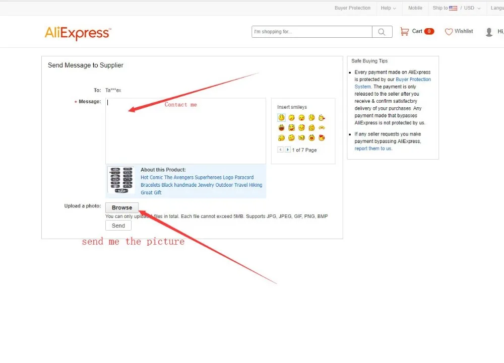Click the bracelet product thumbnail
The height and width of the screenshot is (363, 504).
[121, 180]
